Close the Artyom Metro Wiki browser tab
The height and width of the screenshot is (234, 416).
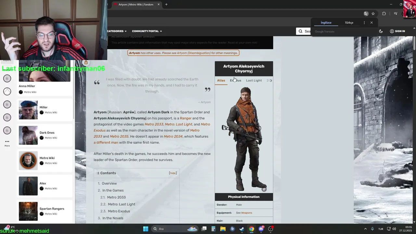coord(159,5)
